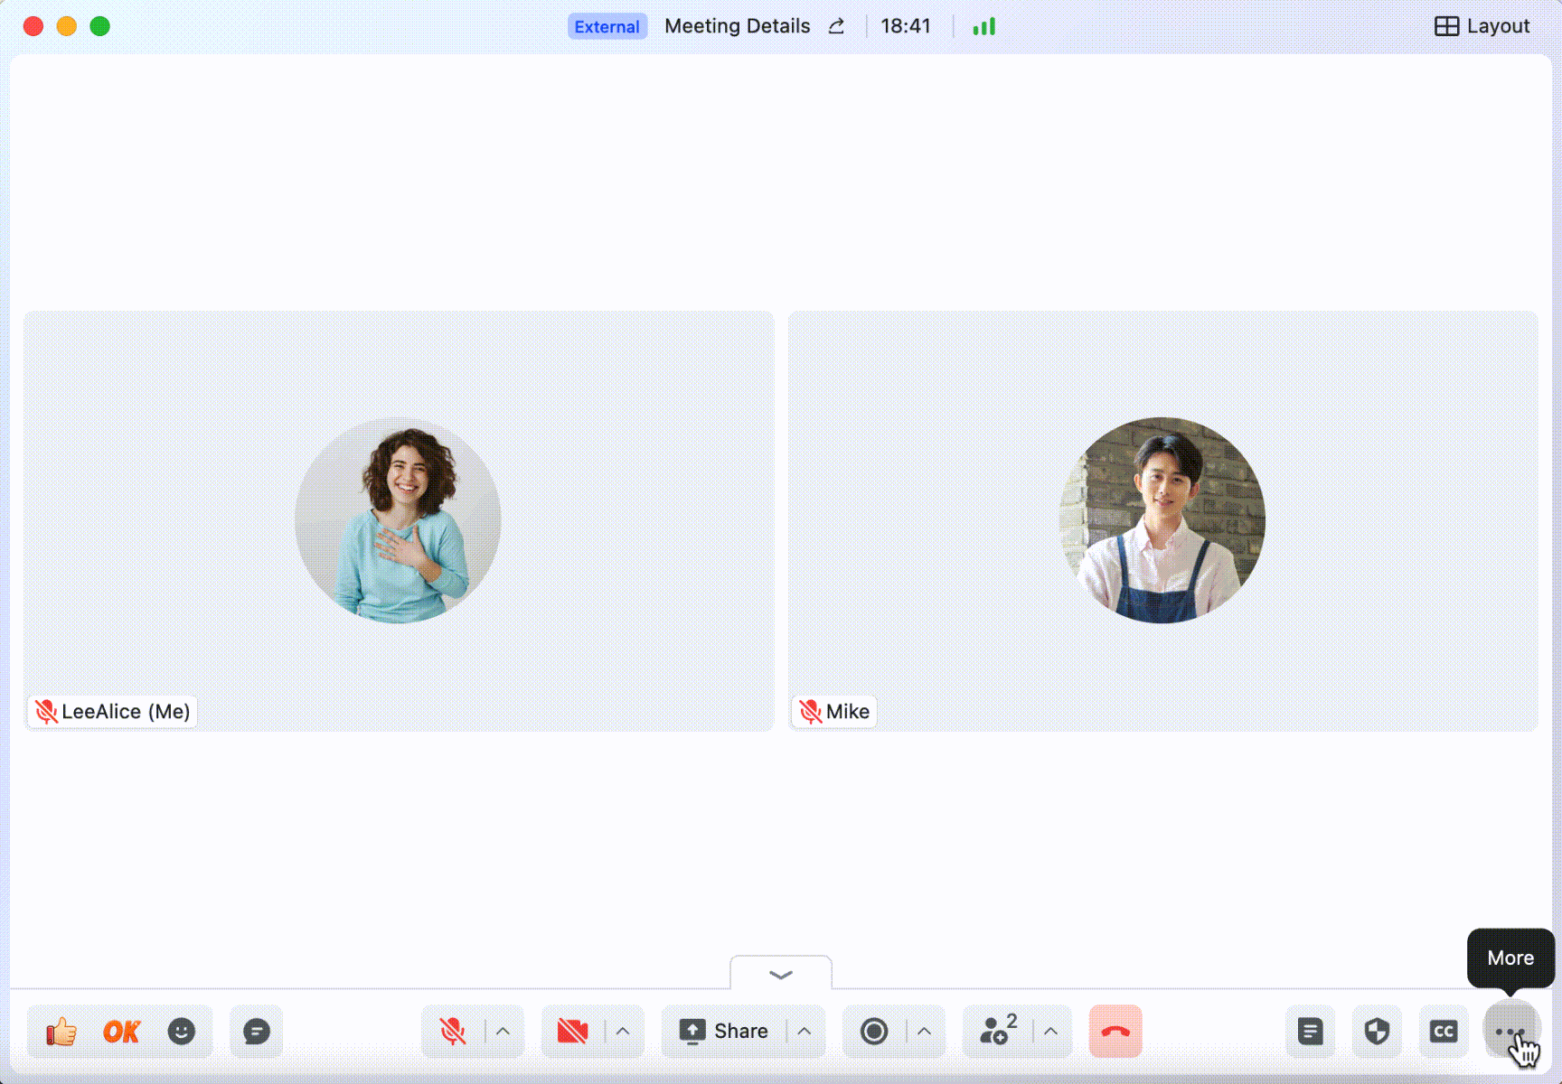Click the Share screen button
The width and height of the screenshot is (1562, 1084).
coord(724,1032)
